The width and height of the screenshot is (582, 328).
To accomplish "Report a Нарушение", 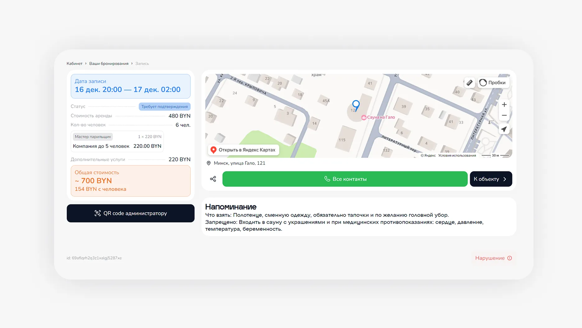I will point(493,258).
